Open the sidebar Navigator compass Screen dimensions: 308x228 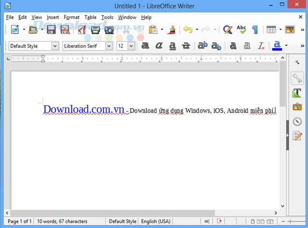pyautogui.click(x=297, y=121)
